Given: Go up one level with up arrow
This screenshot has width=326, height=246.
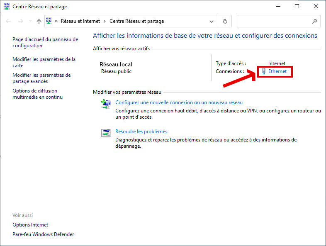Looking at the screenshot, I should click(x=39, y=21).
